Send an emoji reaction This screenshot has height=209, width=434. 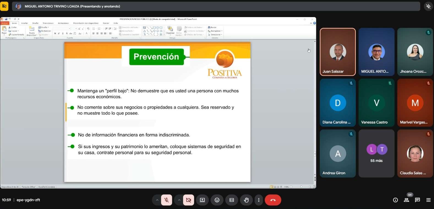(x=217, y=200)
